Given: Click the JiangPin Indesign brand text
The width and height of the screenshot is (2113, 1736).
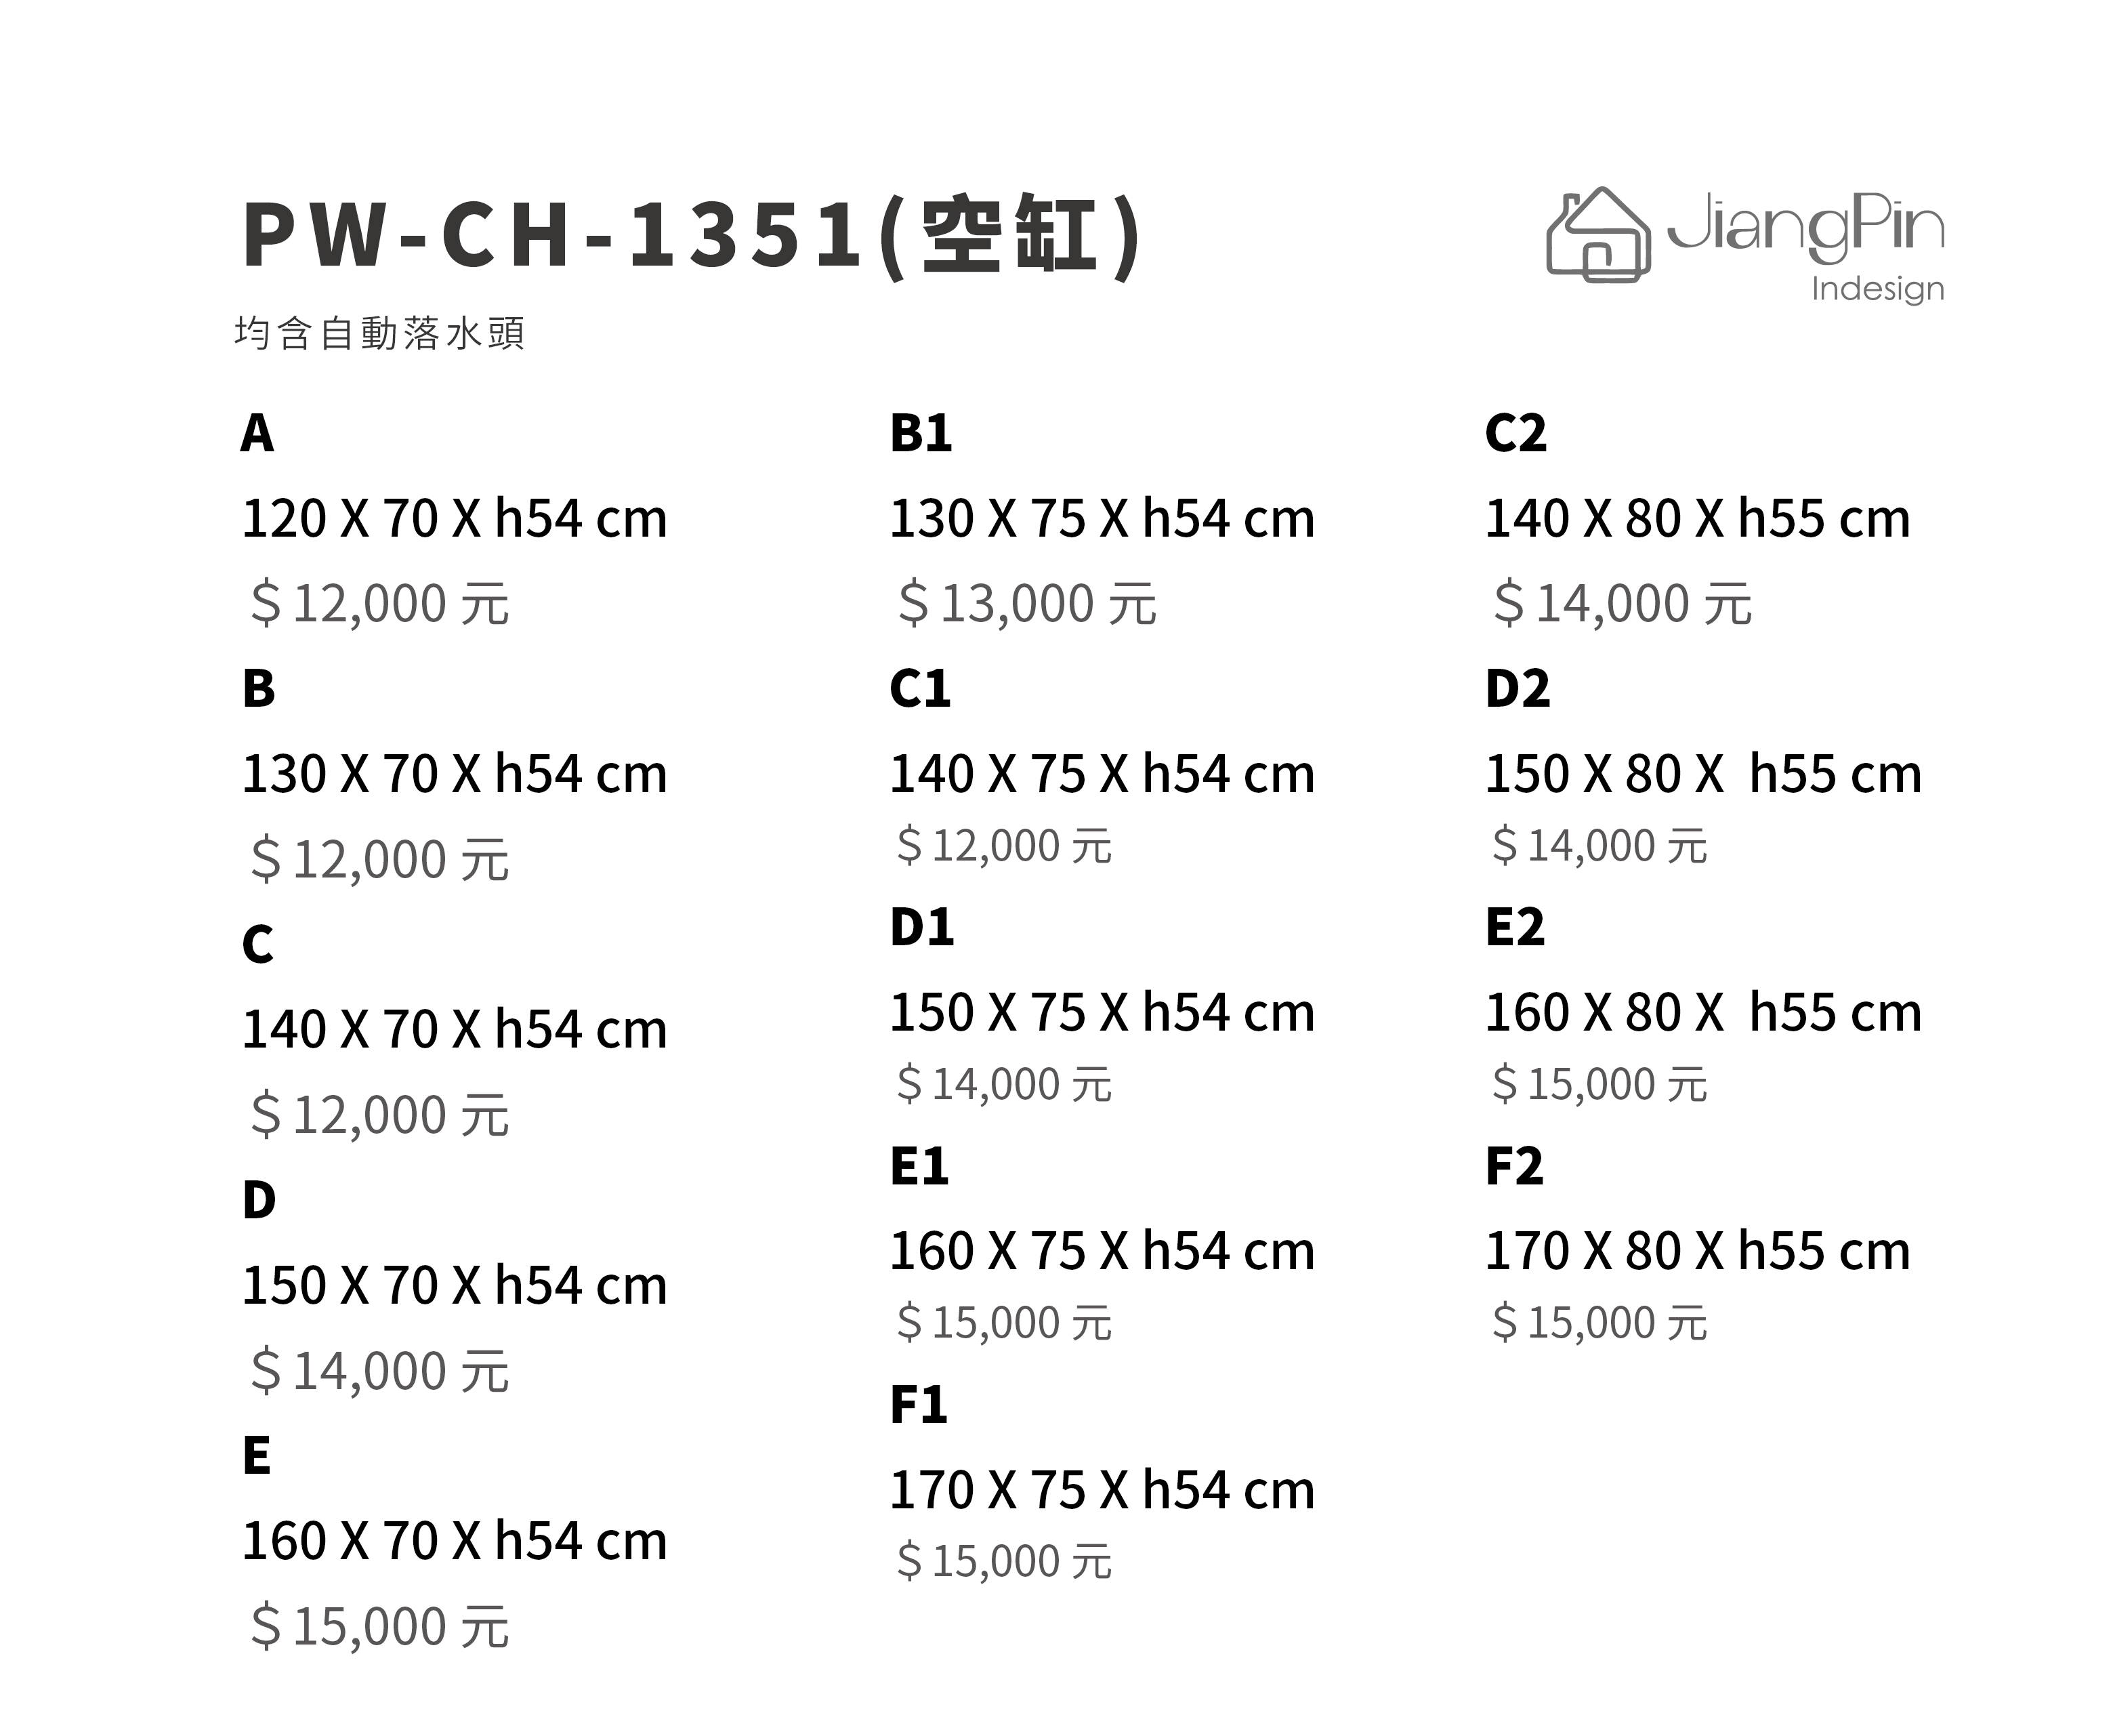Looking at the screenshot, I should pos(1805,248).
